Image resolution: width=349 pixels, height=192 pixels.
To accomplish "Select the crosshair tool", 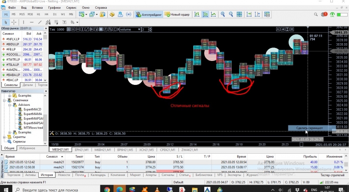I will [14, 22].
